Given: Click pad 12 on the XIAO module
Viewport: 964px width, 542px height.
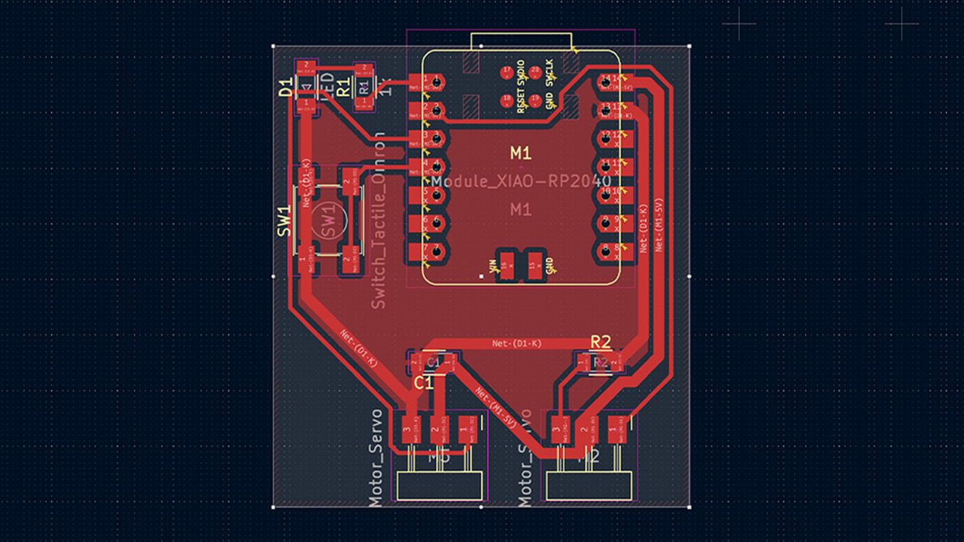Looking at the screenshot, I should point(615,139).
